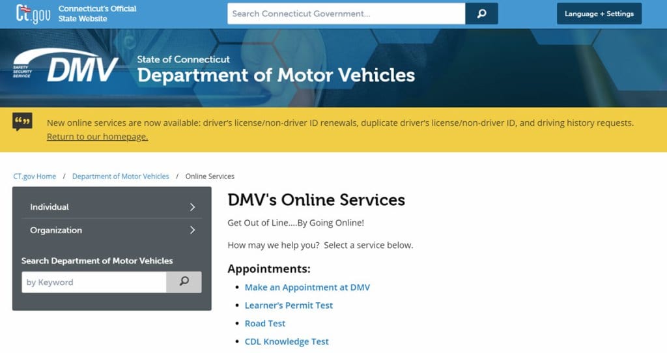
Task: Open the Road Test link
Action: tap(264, 324)
